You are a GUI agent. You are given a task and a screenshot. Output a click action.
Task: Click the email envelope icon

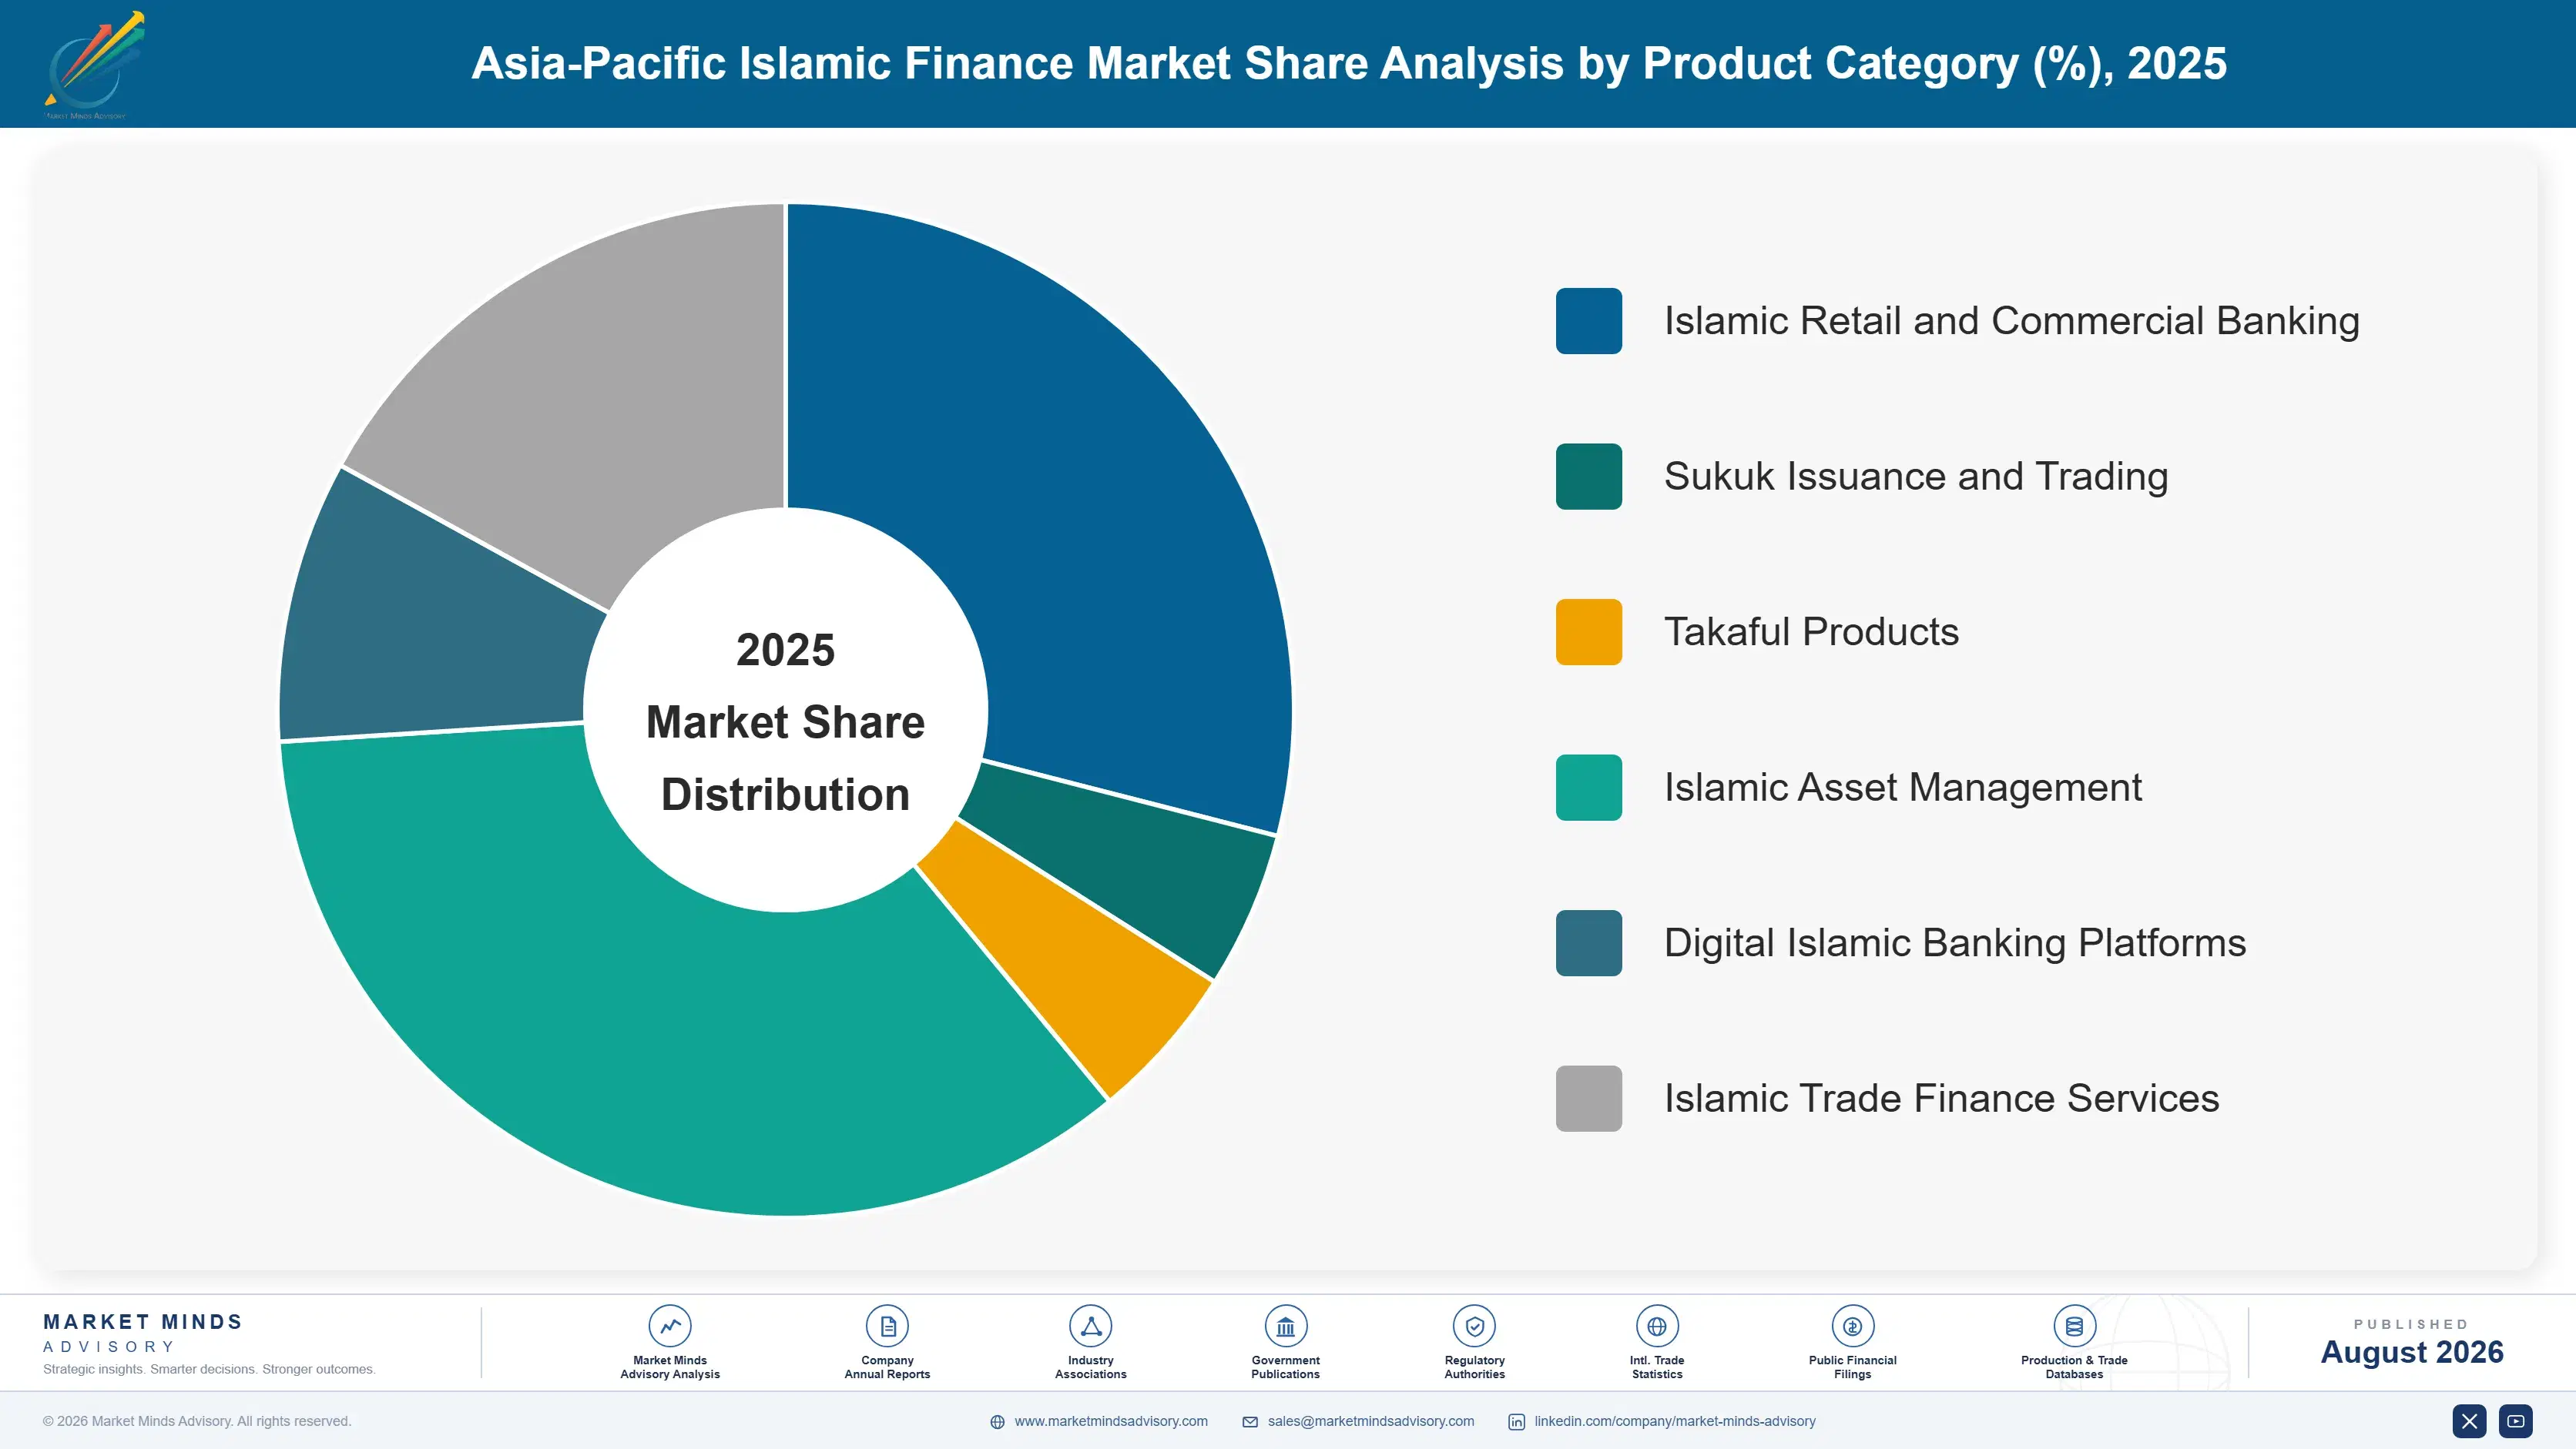tap(1250, 1422)
